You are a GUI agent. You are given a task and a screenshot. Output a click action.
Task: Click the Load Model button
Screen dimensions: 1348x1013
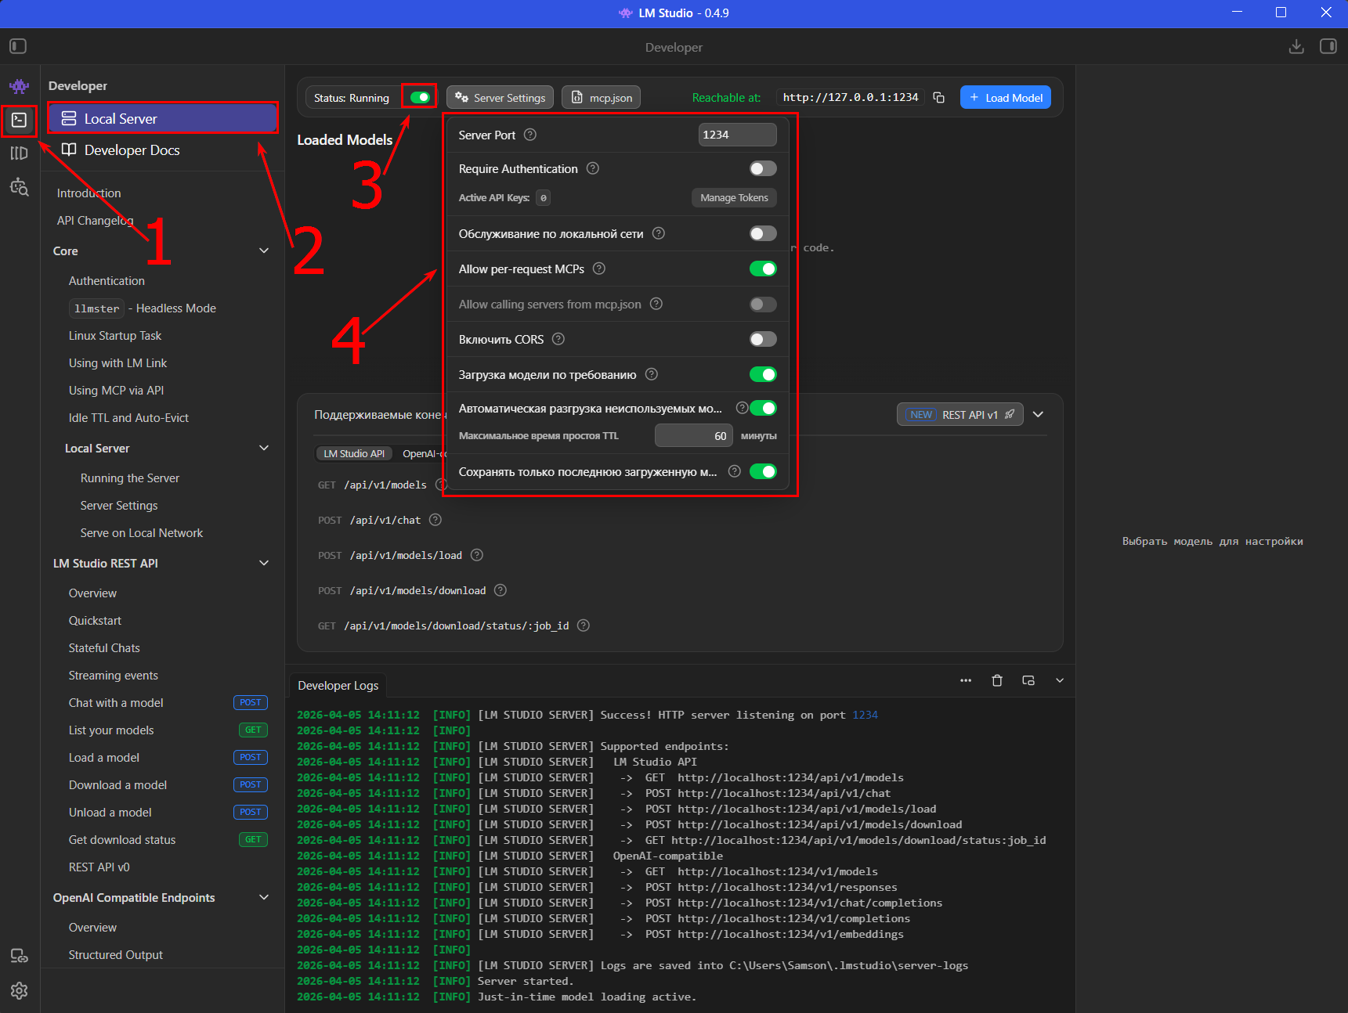click(x=1005, y=98)
